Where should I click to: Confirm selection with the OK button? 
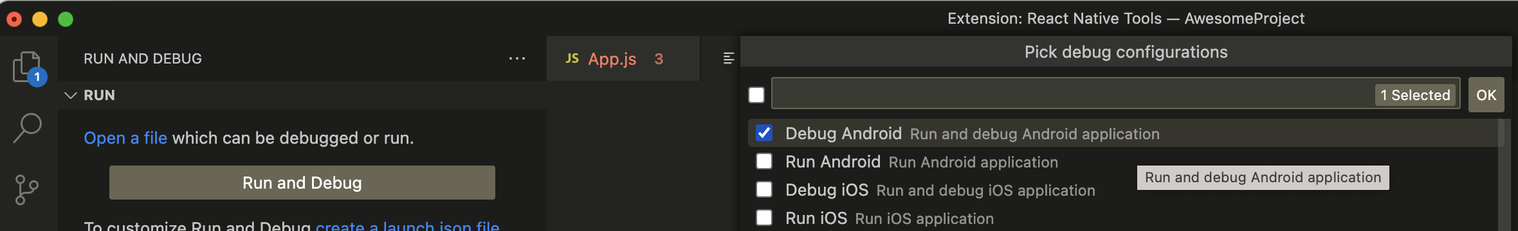point(1486,95)
